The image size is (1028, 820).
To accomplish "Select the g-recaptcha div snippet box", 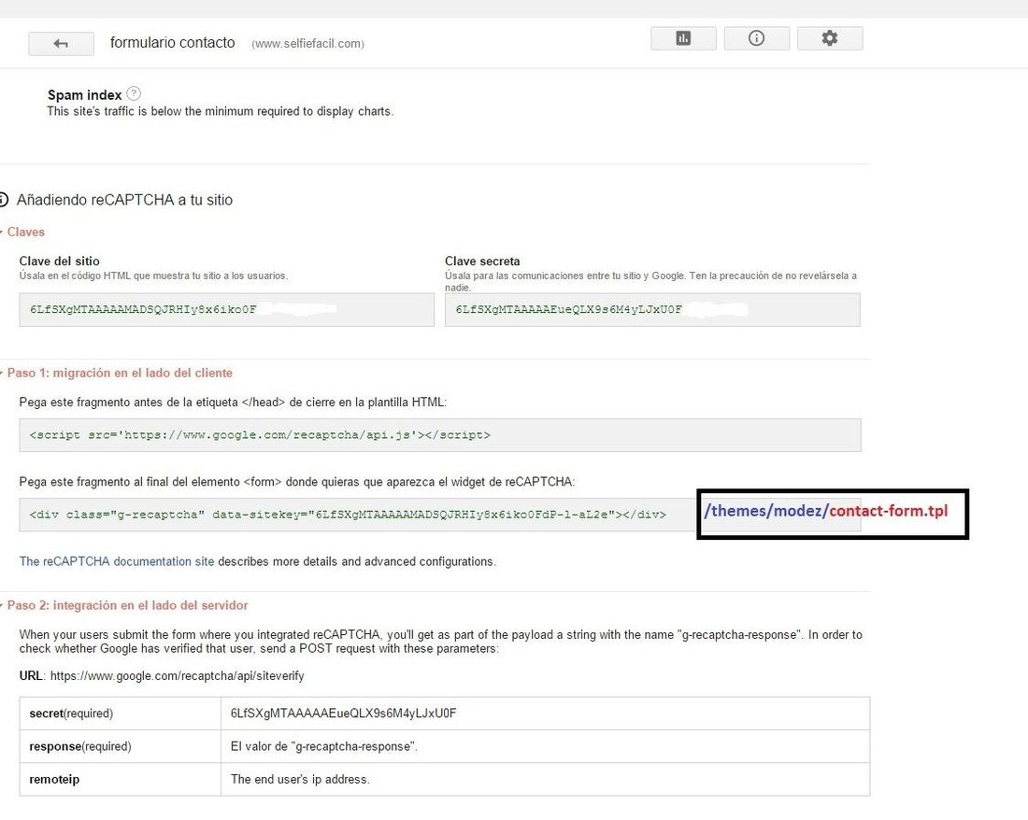I will pos(357,515).
